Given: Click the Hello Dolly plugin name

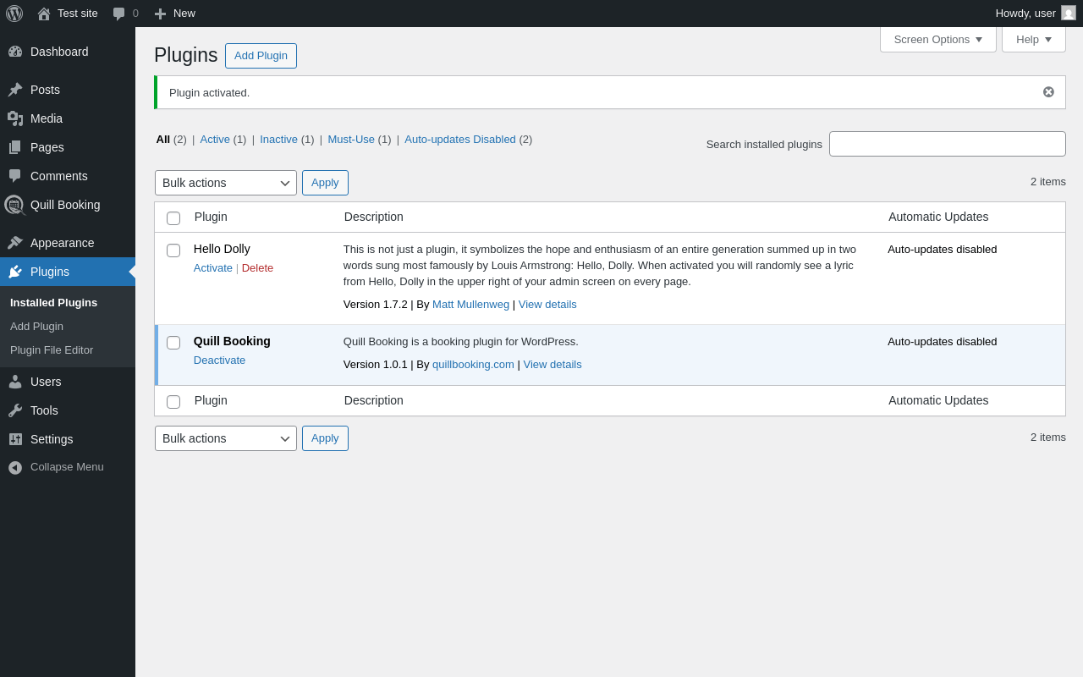Looking at the screenshot, I should coord(222,249).
